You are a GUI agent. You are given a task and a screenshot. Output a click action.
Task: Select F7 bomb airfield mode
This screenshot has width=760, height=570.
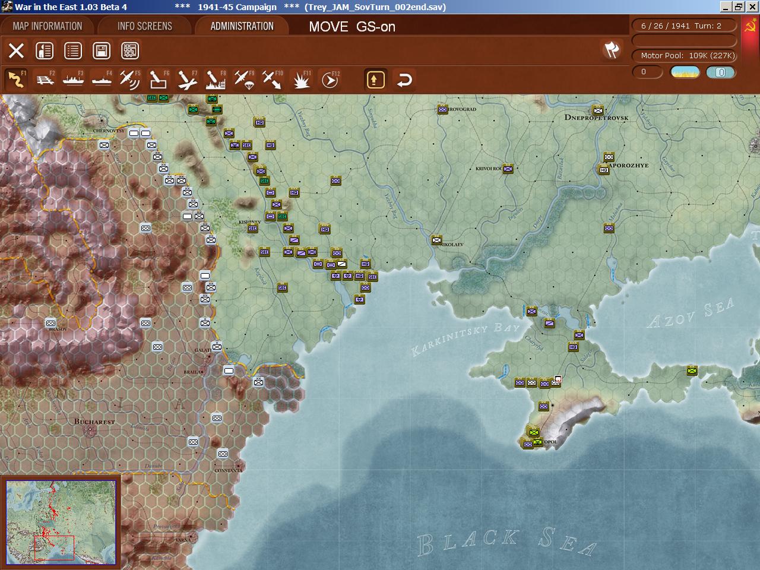pyautogui.click(x=187, y=80)
